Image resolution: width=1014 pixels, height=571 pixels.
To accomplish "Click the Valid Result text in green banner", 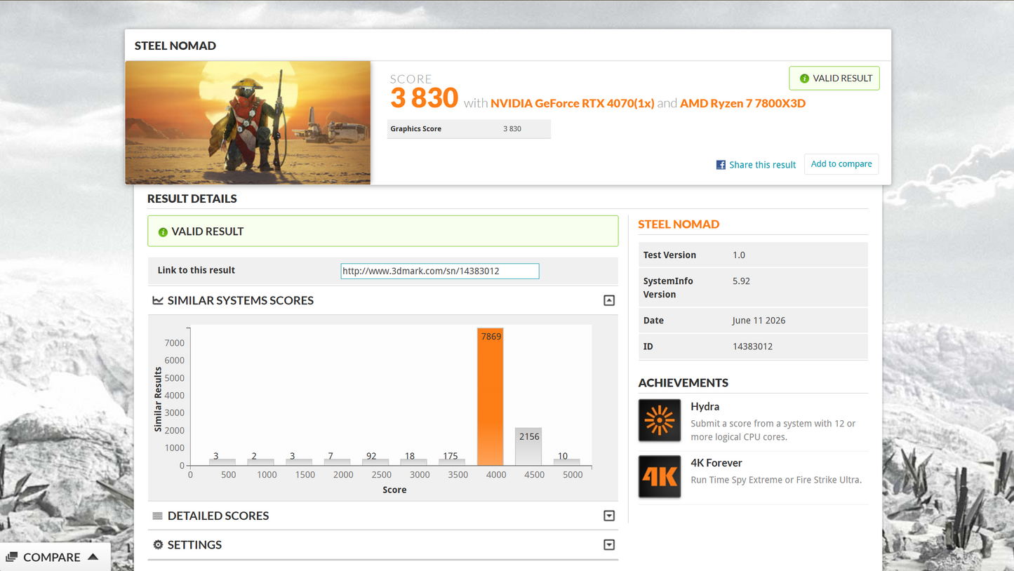I will (x=207, y=231).
